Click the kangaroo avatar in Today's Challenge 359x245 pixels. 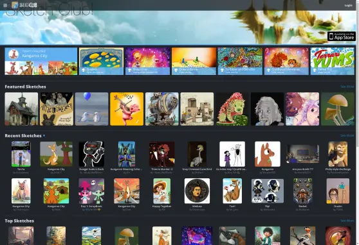click(x=14, y=55)
